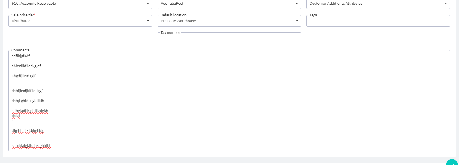The image size is (459, 165).
Task: Open the Customer Additional Attributes dropdown
Action: click(378, 4)
